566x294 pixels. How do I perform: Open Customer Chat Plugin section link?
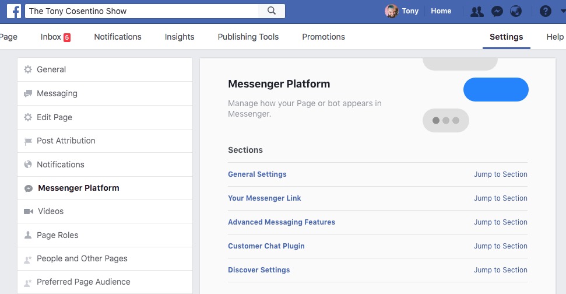pyautogui.click(x=266, y=246)
